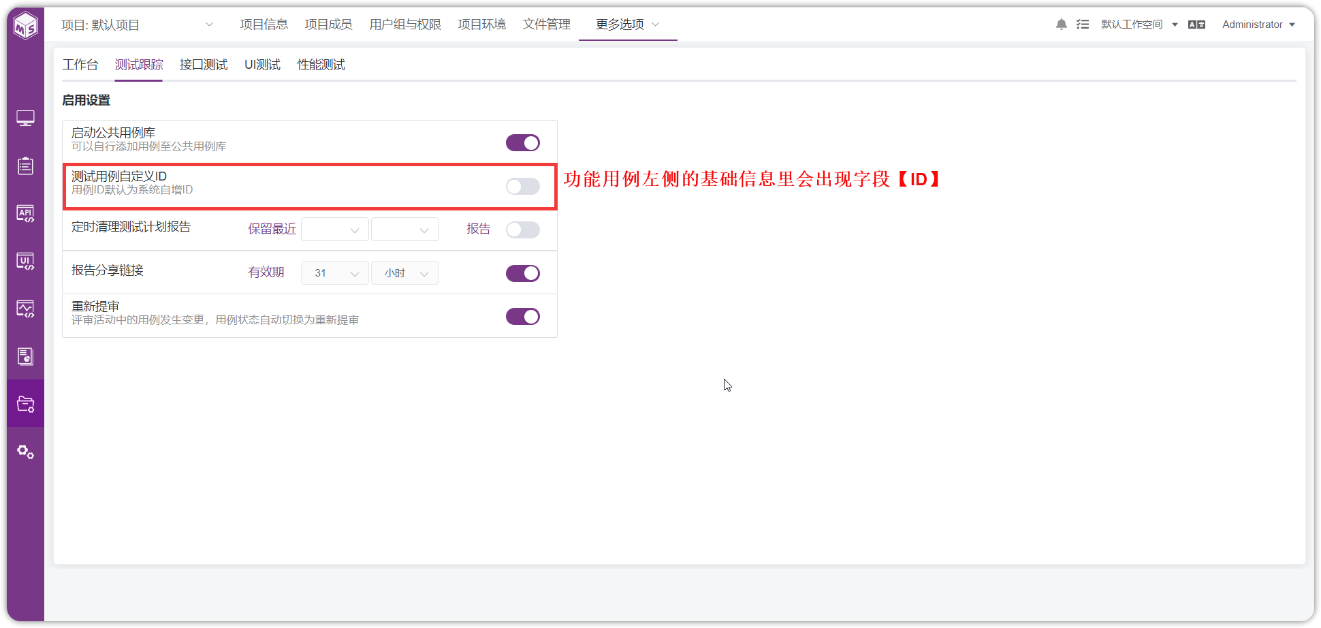Go to 用户组与权限 menu
Viewport: 1321px width, 628px height.
point(405,25)
